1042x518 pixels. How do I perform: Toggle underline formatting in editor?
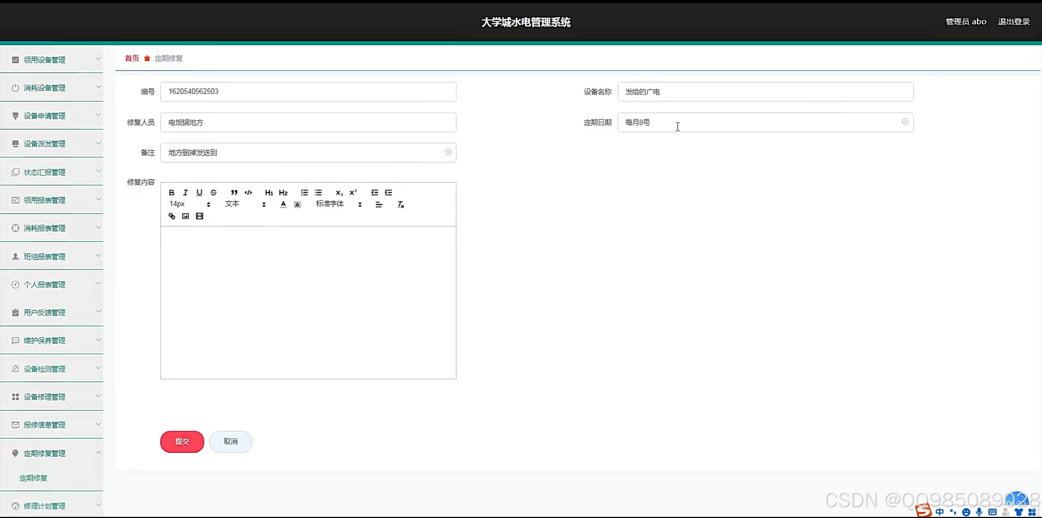pos(199,193)
